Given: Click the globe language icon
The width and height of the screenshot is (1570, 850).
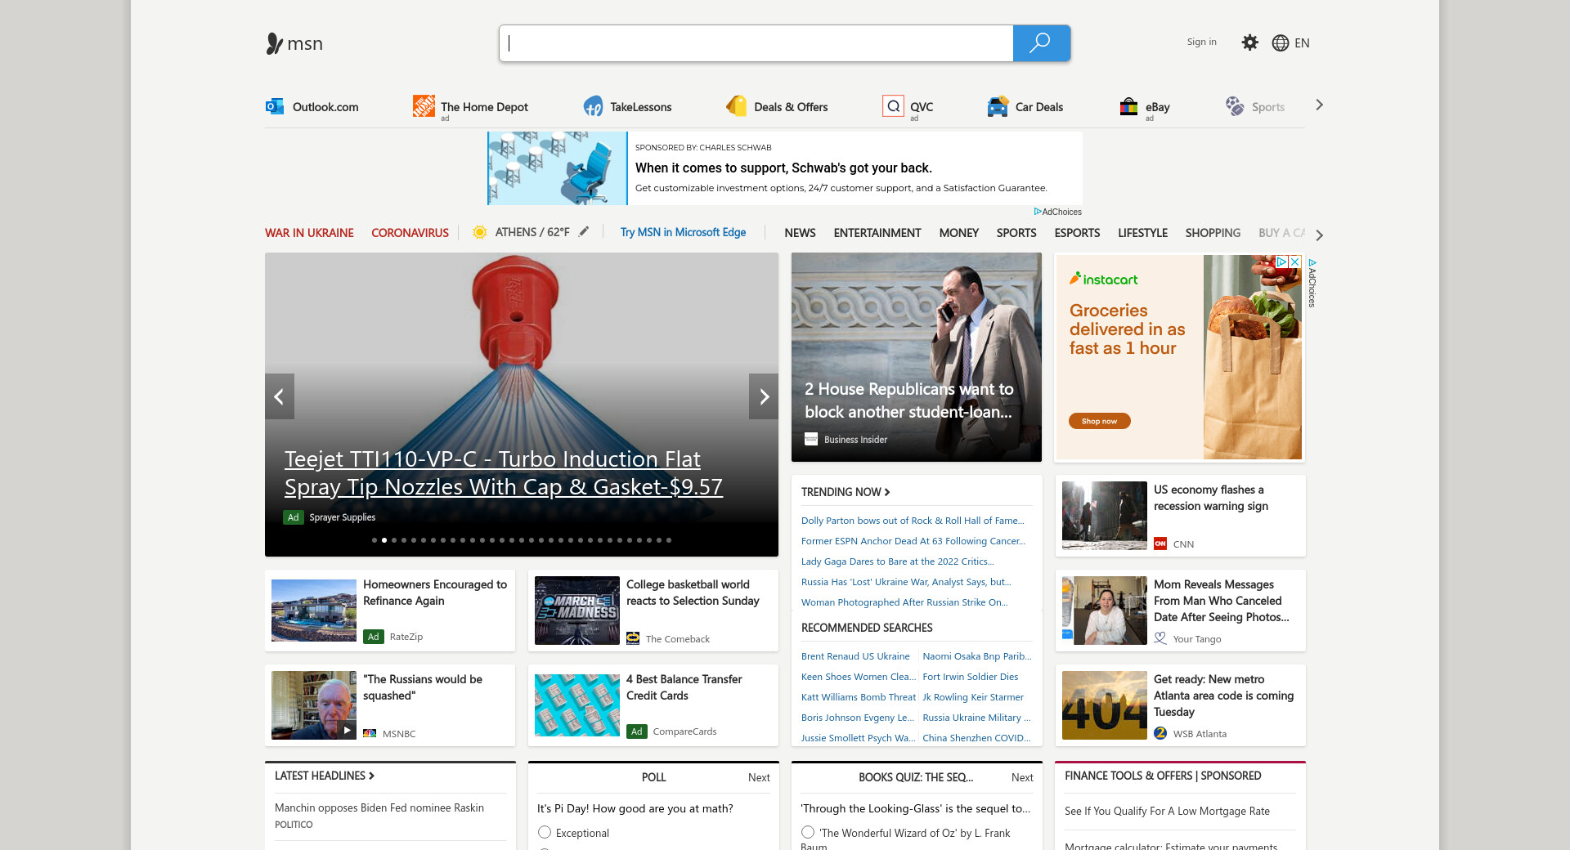Looking at the screenshot, I should click(x=1280, y=43).
